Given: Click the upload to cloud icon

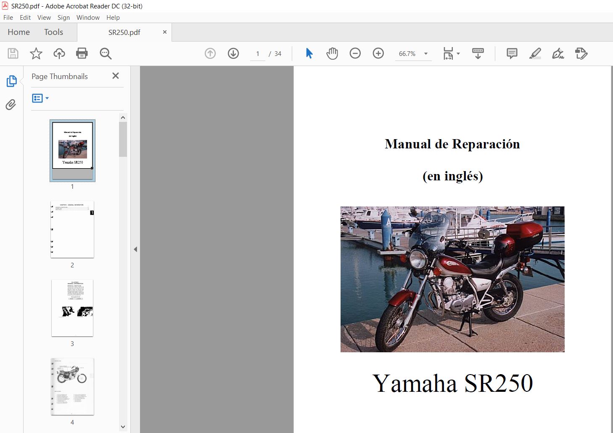Looking at the screenshot, I should pos(59,53).
